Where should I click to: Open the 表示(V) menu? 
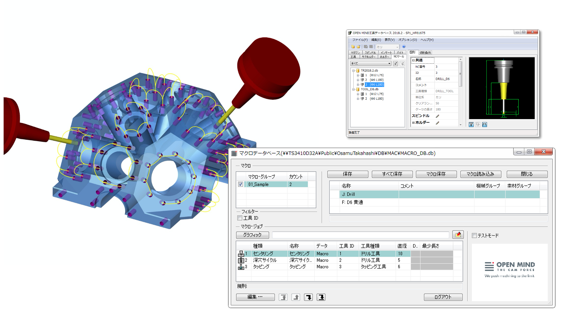coord(389,40)
